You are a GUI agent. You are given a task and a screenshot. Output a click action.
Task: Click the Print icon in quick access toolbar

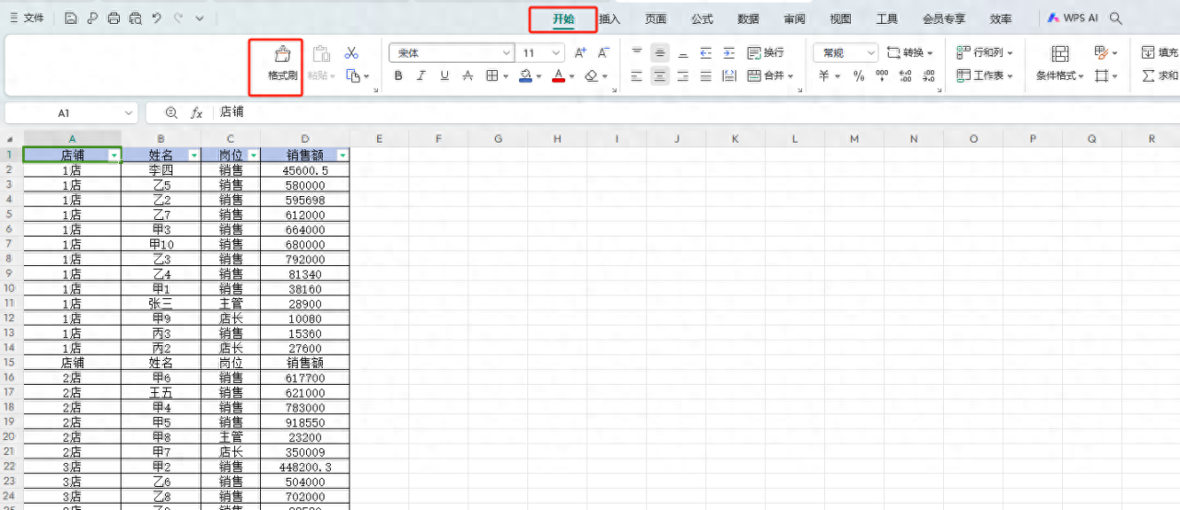pyautogui.click(x=113, y=18)
